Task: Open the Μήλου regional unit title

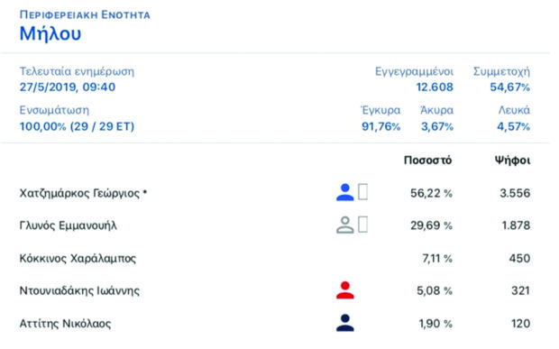Action: click(50, 34)
